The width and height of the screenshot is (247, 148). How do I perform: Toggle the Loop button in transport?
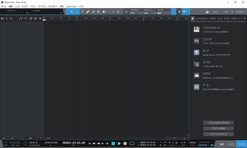(x=132, y=143)
